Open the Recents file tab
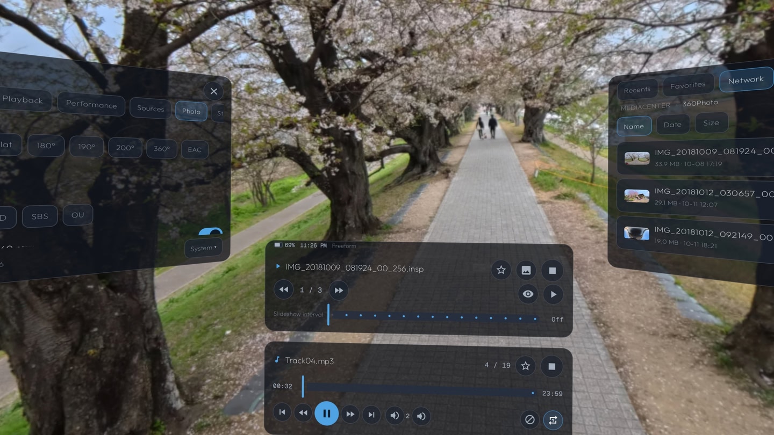The width and height of the screenshot is (774, 435). (637, 90)
